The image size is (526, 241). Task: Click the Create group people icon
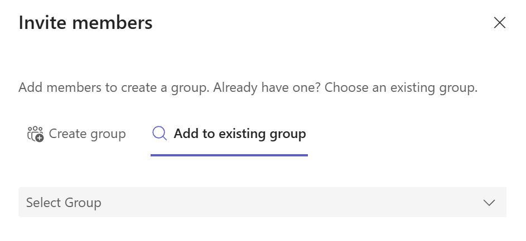[x=35, y=134]
